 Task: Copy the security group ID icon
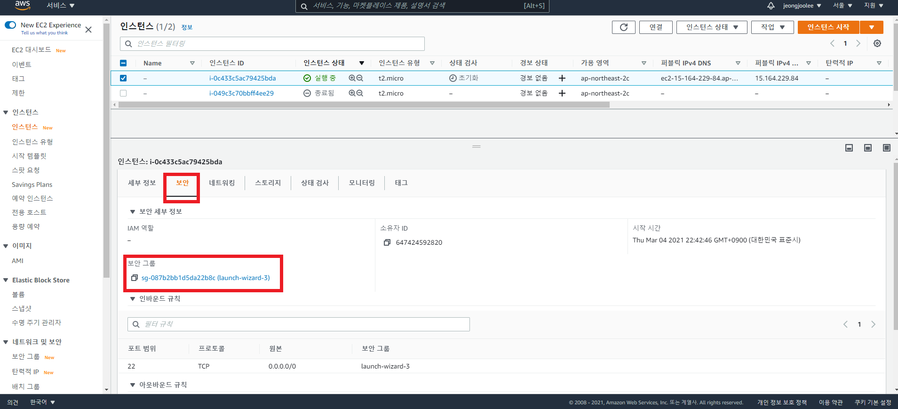135,278
